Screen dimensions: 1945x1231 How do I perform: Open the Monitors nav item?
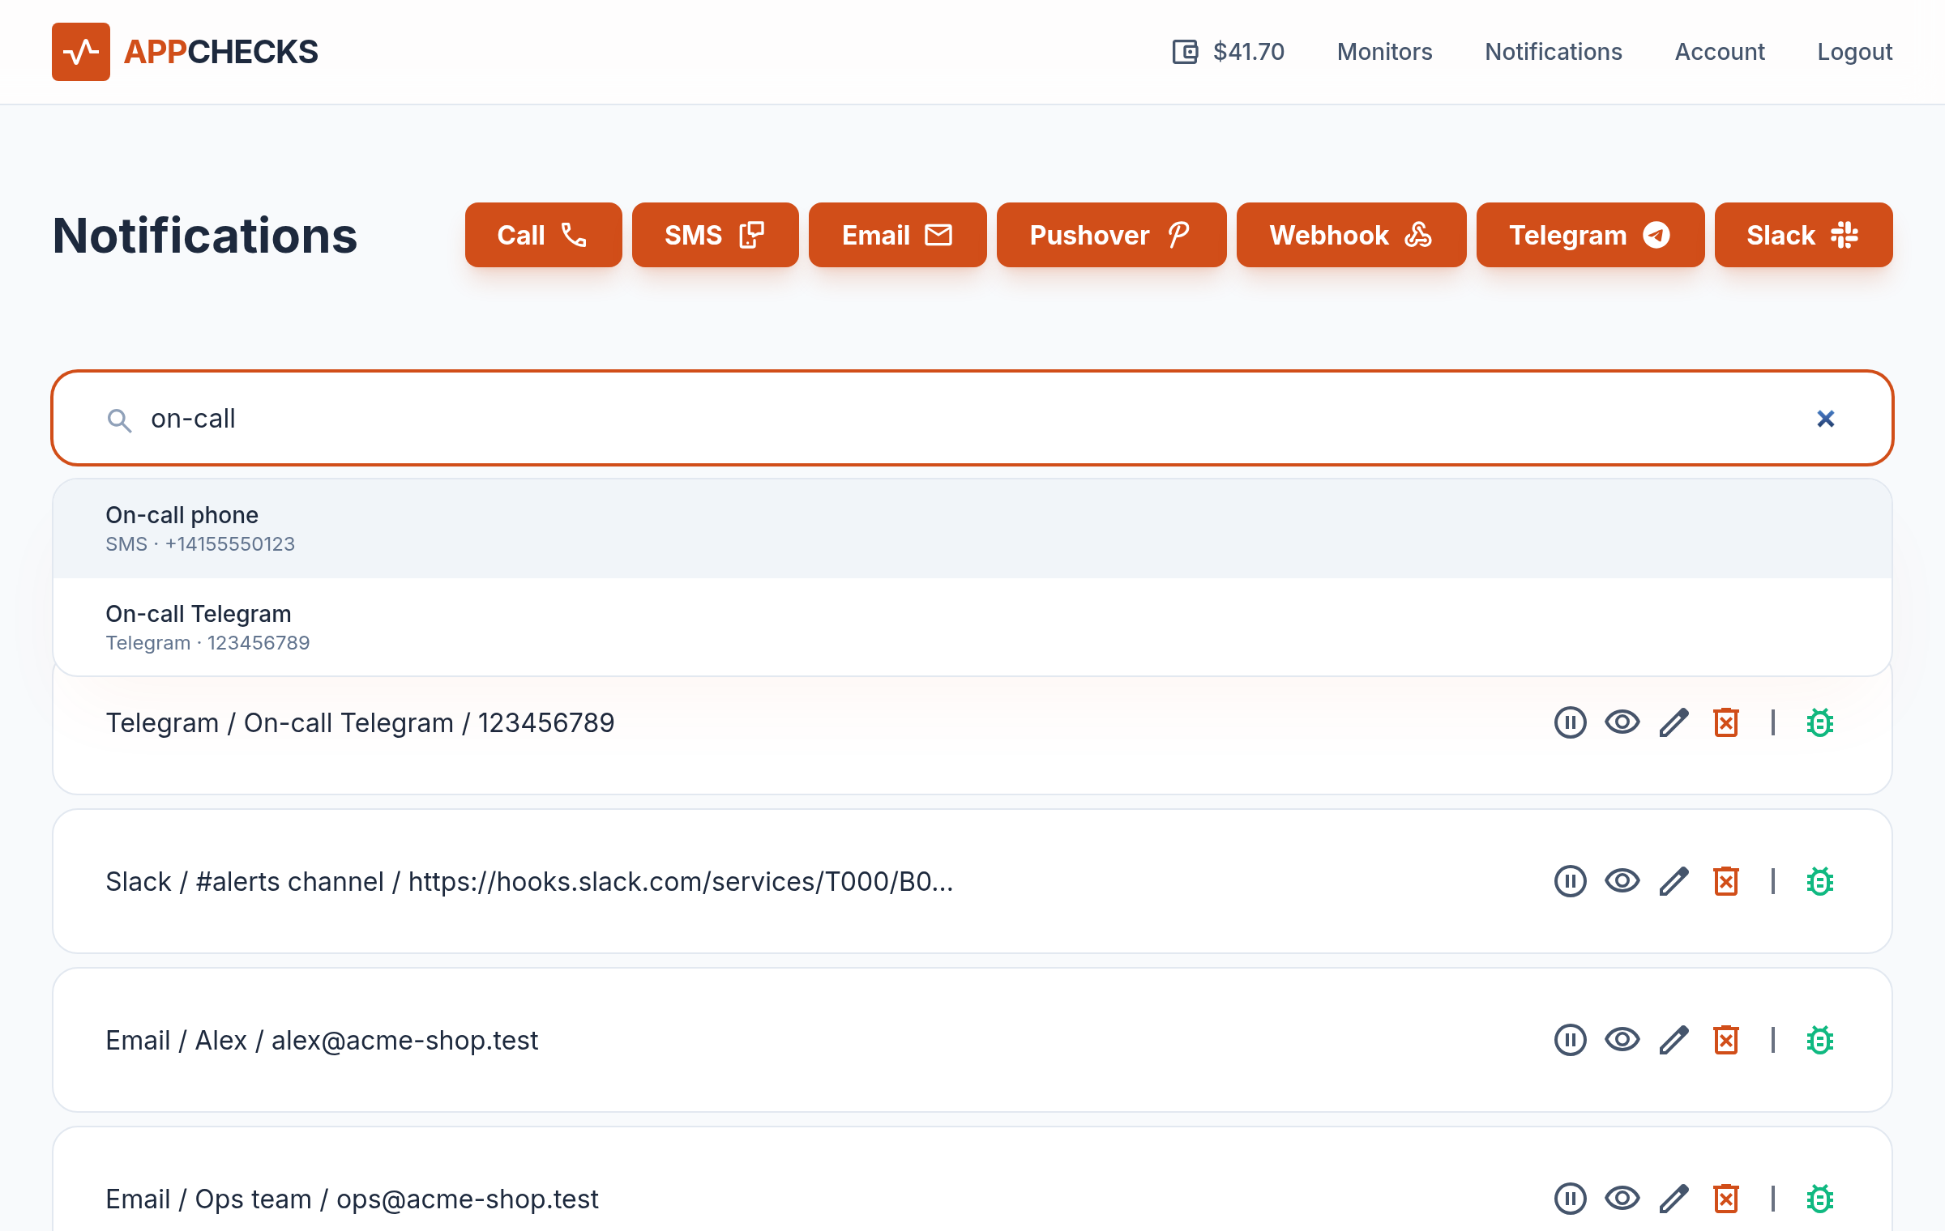tap(1384, 52)
